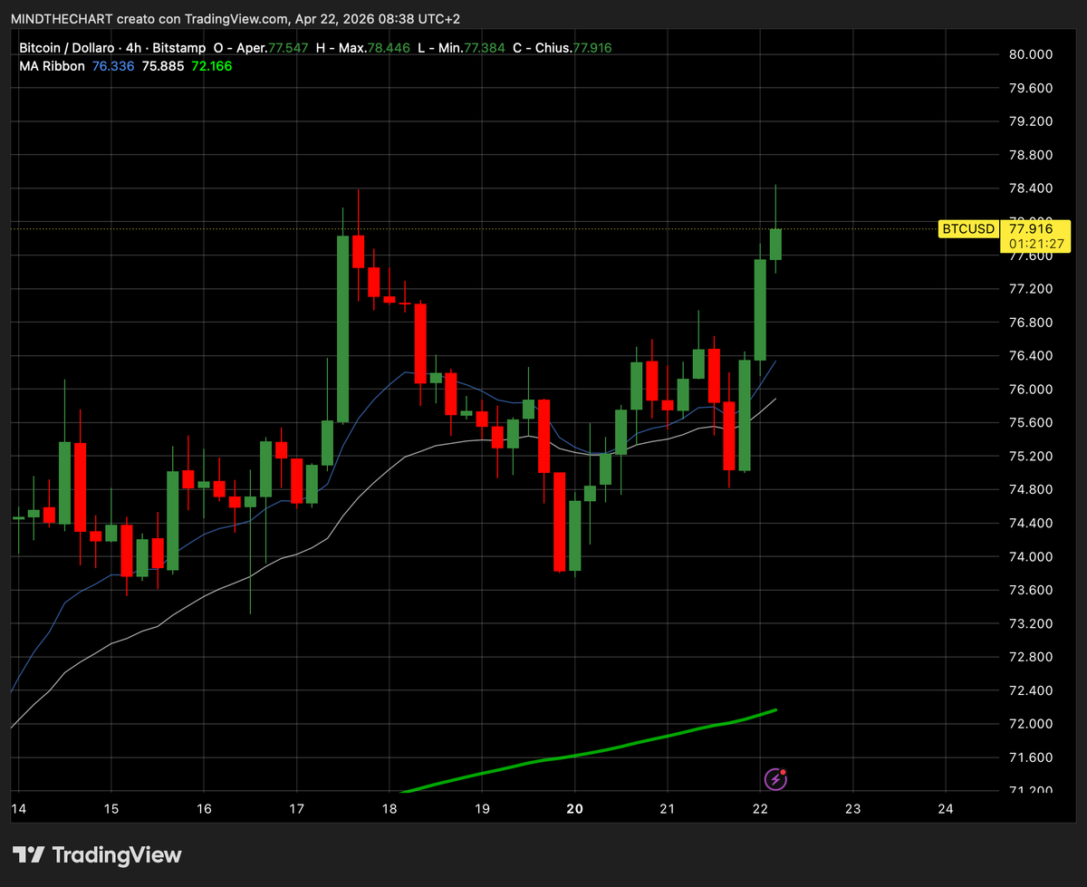
Task: Click the 76.000 price axis label
Action: click(1030, 390)
